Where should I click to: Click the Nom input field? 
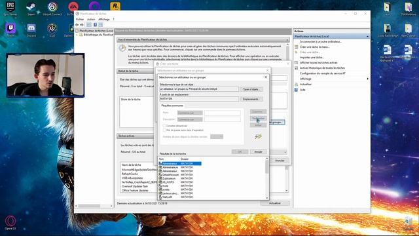tap(223, 113)
